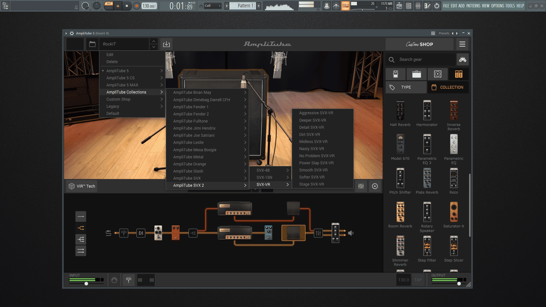Open FL Studio mixer icon in toolbar

[x=418, y=6]
